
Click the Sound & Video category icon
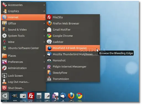[4, 29]
